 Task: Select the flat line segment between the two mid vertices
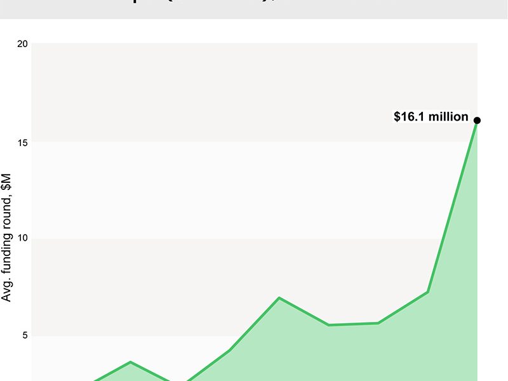(354, 324)
